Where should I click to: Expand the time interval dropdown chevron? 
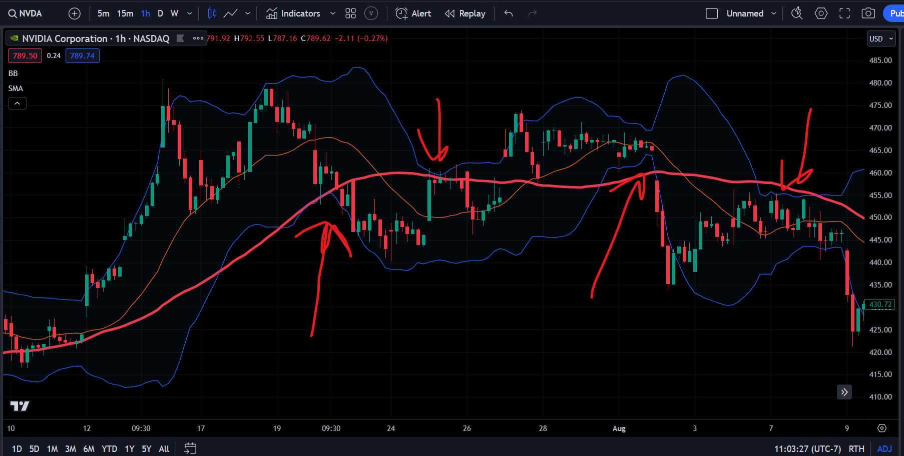coord(190,13)
